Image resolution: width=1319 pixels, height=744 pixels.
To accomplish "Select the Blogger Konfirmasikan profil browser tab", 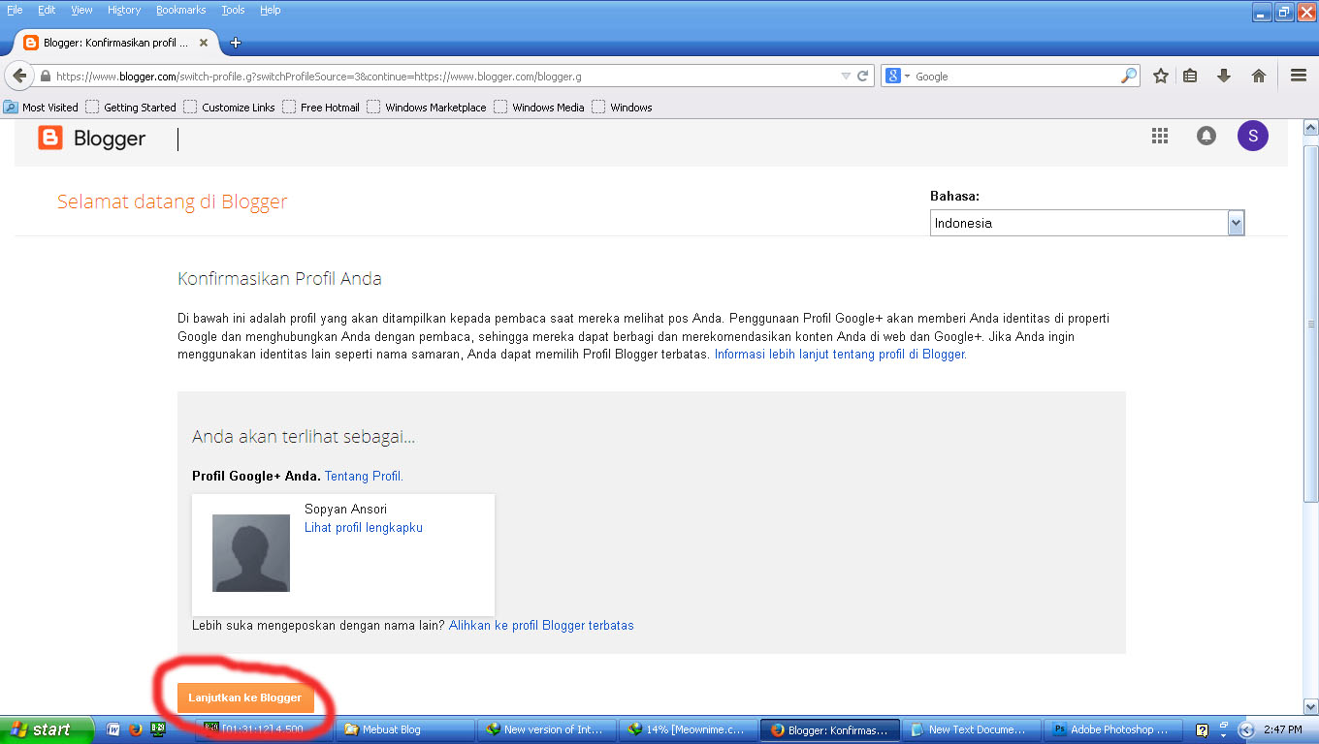I will click(x=116, y=43).
